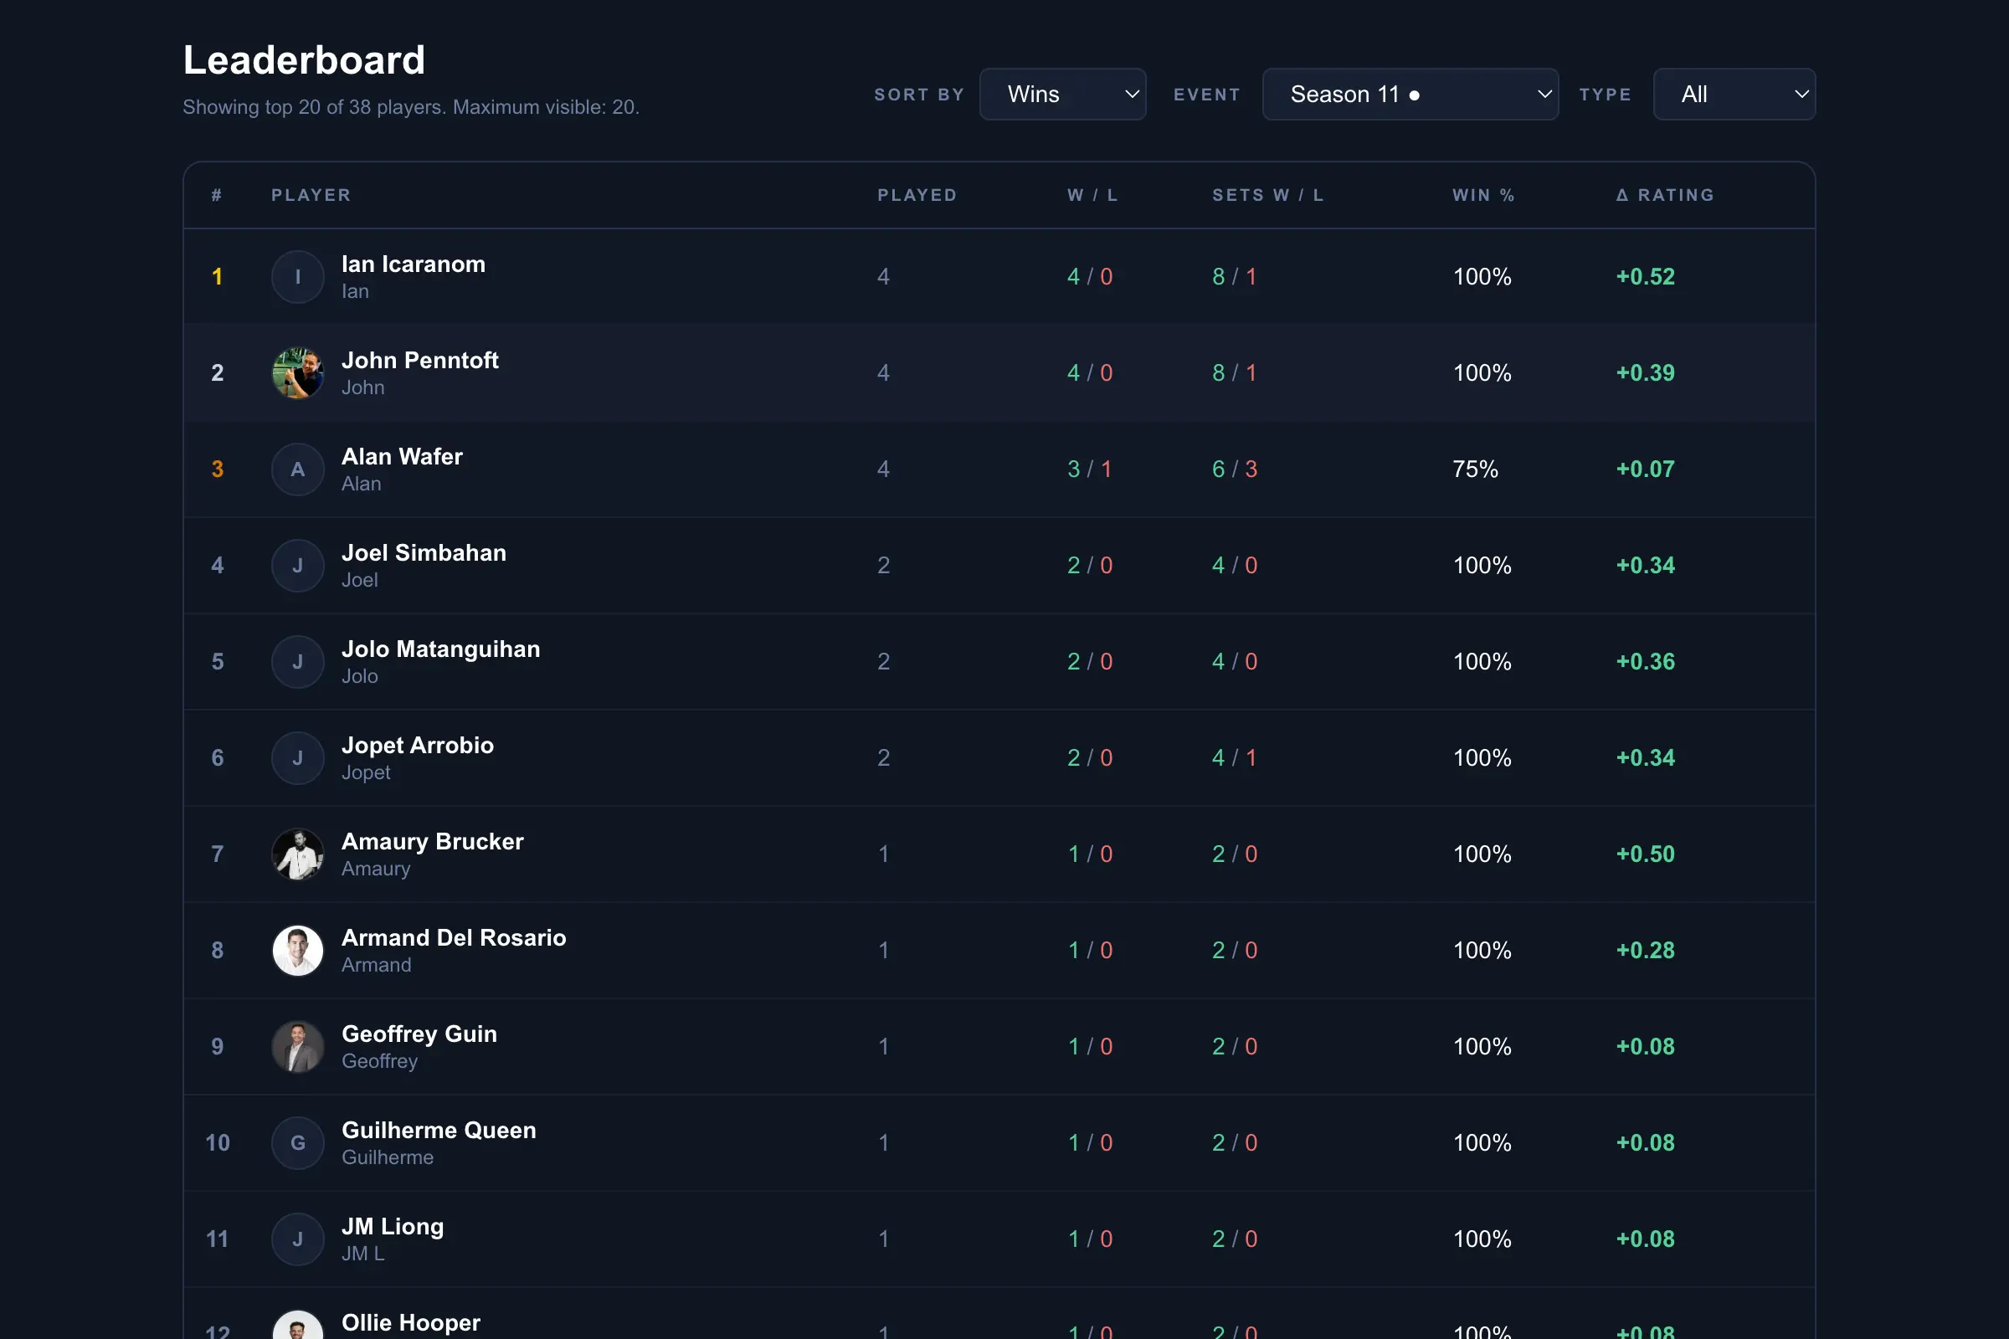
Task: Click JM Liong's initial avatar
Action: coord(297,1239)
